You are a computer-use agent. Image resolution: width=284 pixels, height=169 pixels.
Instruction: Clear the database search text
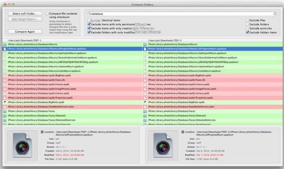click(x=275, y=14)
